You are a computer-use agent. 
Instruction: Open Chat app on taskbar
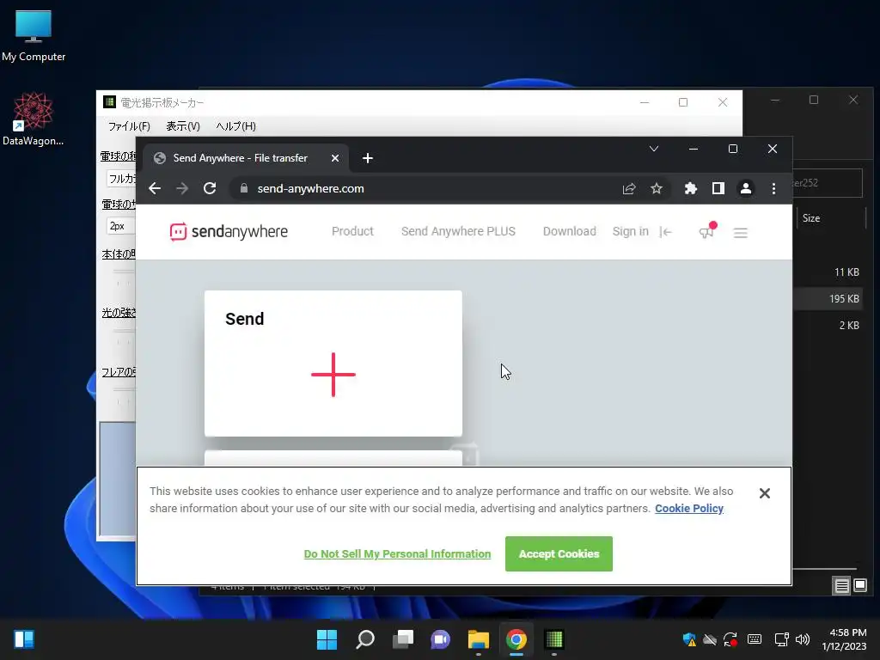tap(441, 639)
